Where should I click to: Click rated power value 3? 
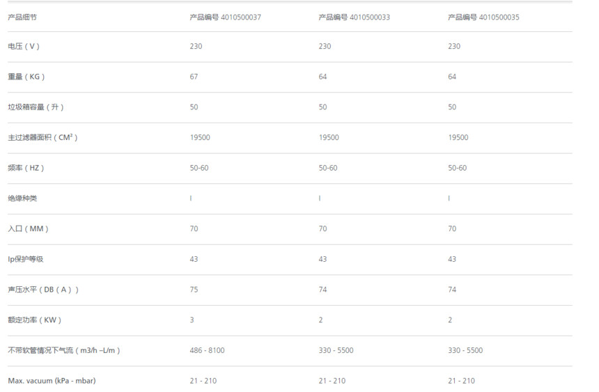(192, 320)
